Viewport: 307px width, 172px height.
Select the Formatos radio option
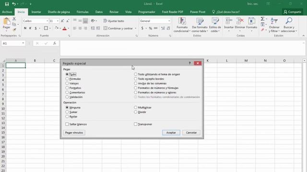pos(67,88)
